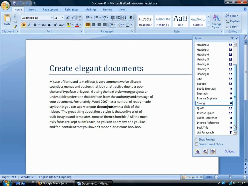Apply the Intense Quote style from the list
248x186 pixels.
[205, 113]
